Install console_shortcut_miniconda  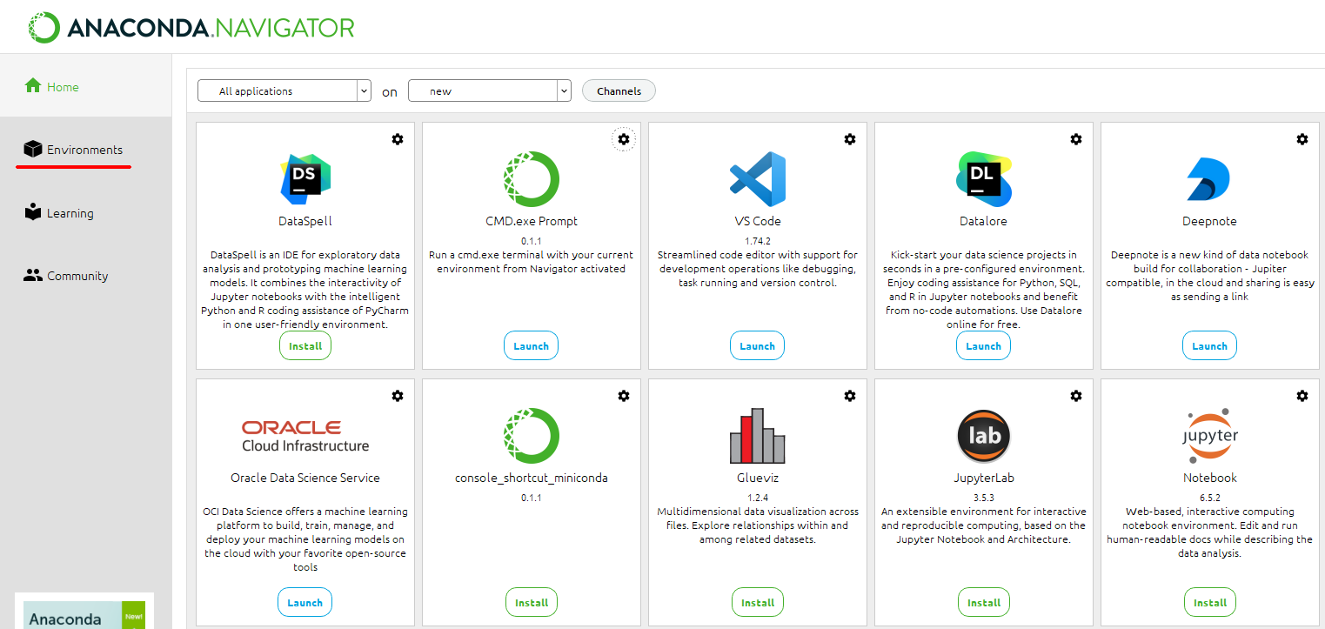(532, 602)
